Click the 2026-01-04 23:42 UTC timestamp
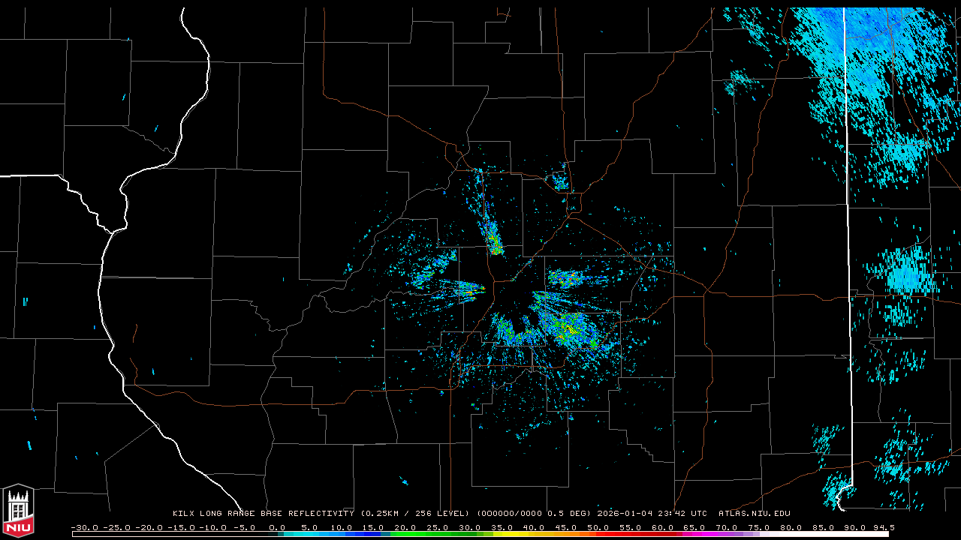 tap(652, 514)
